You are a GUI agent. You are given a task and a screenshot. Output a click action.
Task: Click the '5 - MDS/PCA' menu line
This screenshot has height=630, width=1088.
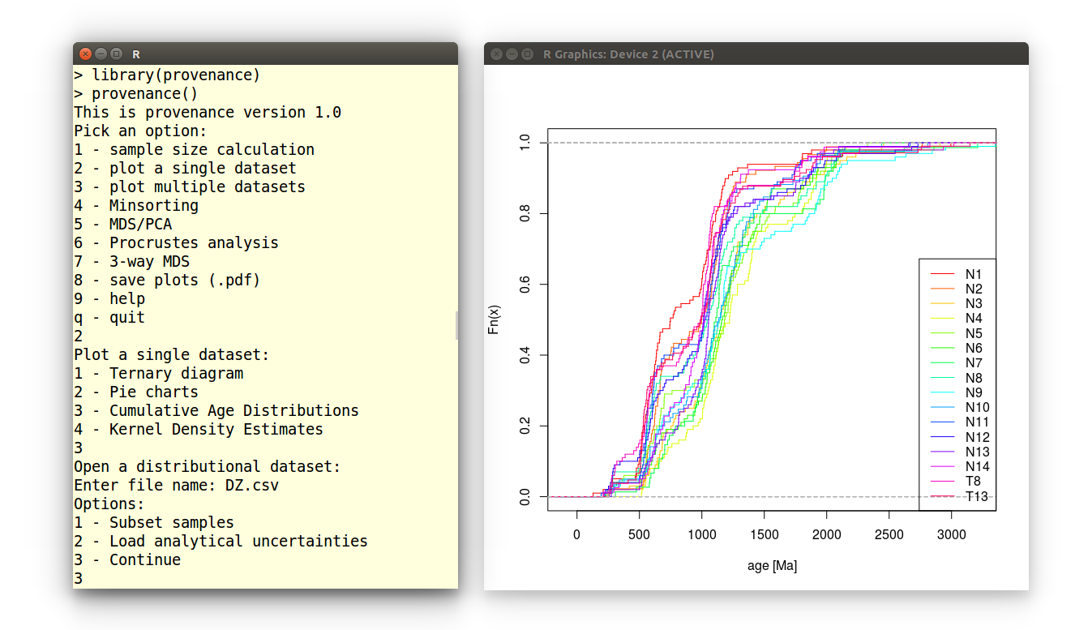pyautogui.click(x=123, y=224)
